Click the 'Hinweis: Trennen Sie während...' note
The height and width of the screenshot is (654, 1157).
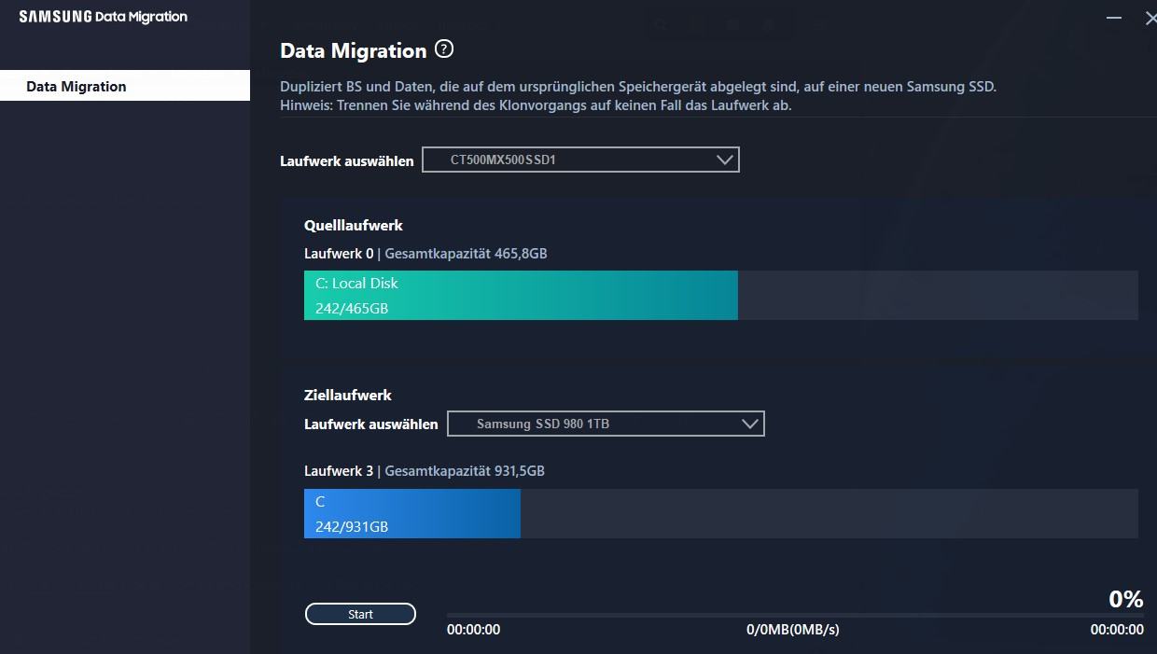click(x=536, y=105)
